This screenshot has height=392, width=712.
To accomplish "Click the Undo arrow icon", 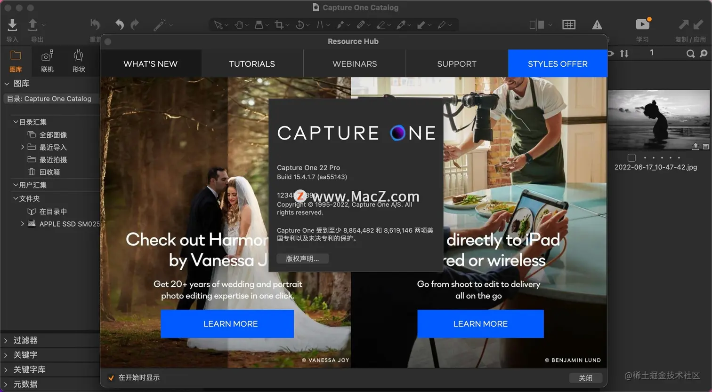I will [x=120, y=24].
